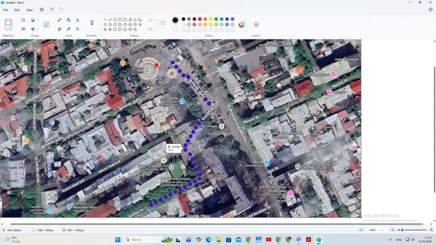Select the Five-point star shape
The height and width of the screenshot is (245, 436).
[x=105, y=29]
